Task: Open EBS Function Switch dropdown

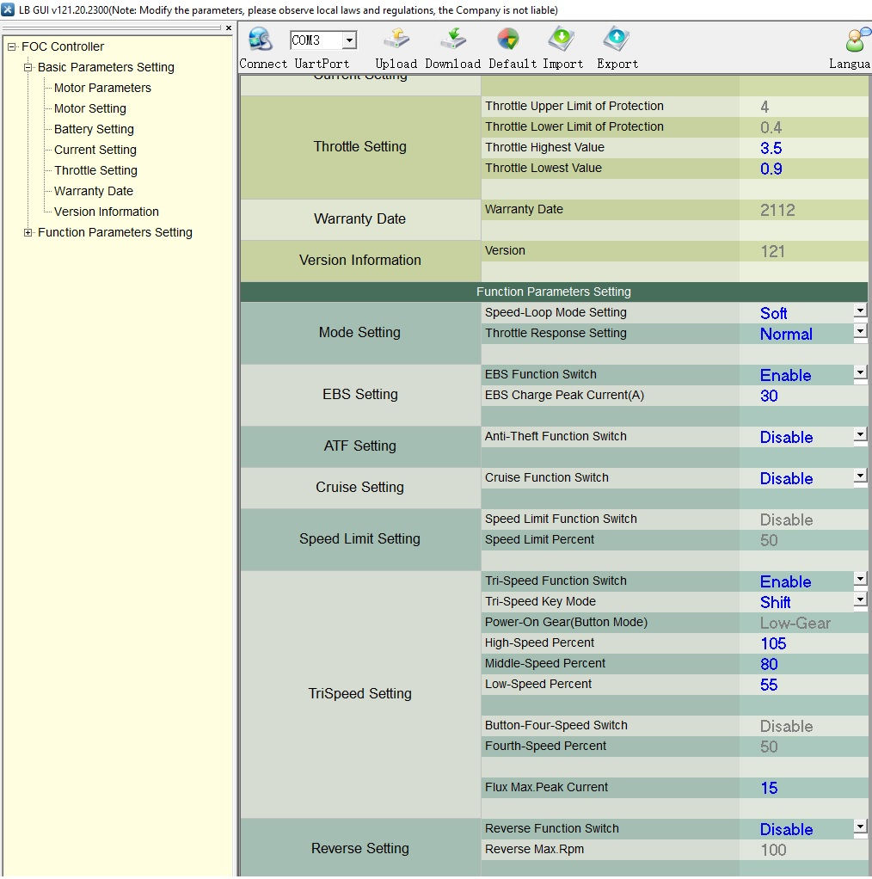Action: (x=860, y=372)
